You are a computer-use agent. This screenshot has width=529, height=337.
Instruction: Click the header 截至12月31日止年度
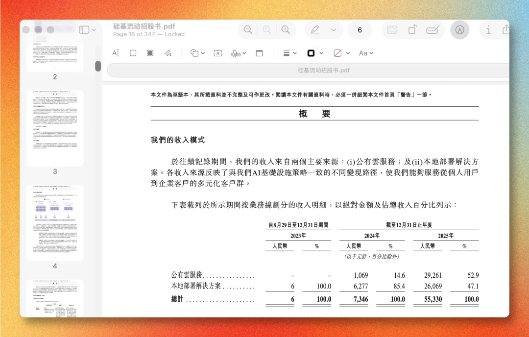click(x=409, y=225)
